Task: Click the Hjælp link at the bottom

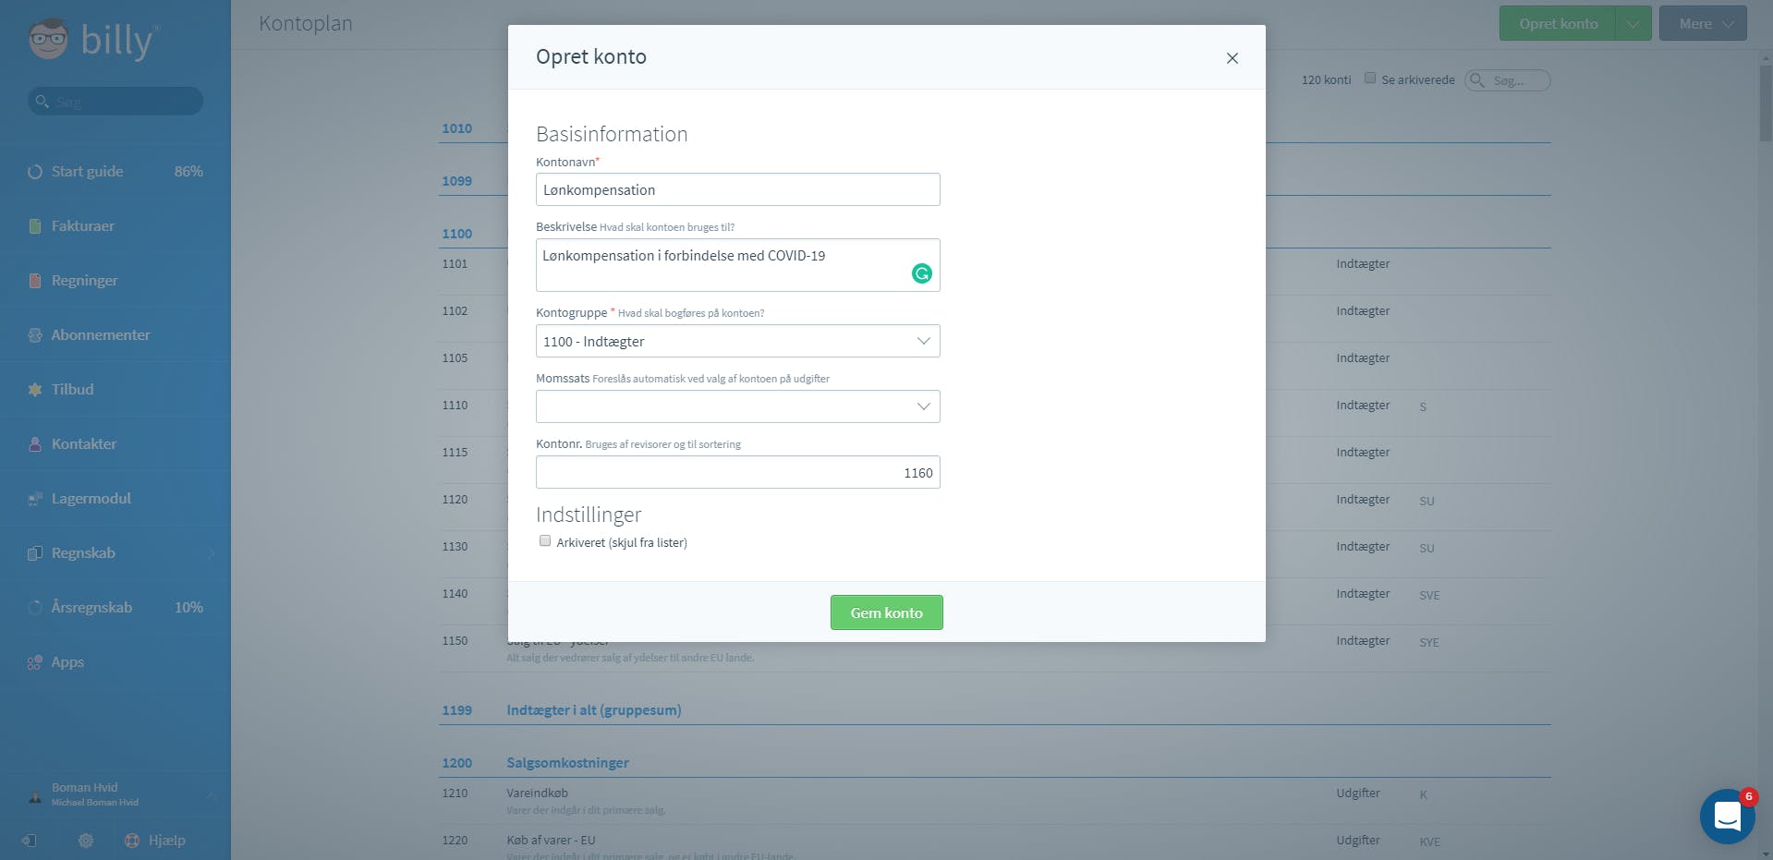Action: click(x=166, y=841)
